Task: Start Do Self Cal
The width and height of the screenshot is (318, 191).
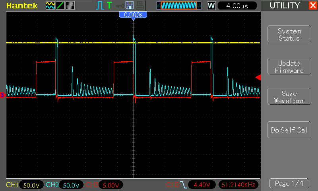Action: 289,130
